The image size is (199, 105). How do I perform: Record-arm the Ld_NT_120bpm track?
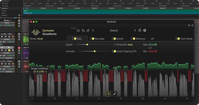click(2, 64)
